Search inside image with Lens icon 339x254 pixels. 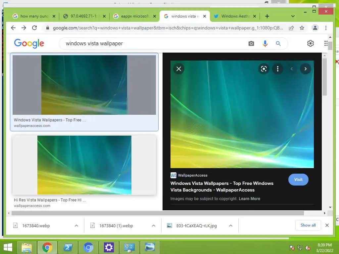(x=264, y=69)
